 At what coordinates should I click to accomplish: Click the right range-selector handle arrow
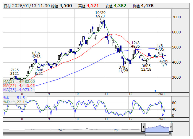click(x=171, y=127)
